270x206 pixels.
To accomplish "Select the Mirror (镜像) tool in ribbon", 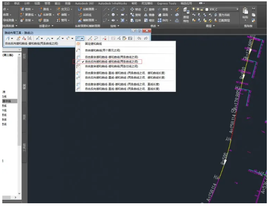I will point(149,15).
